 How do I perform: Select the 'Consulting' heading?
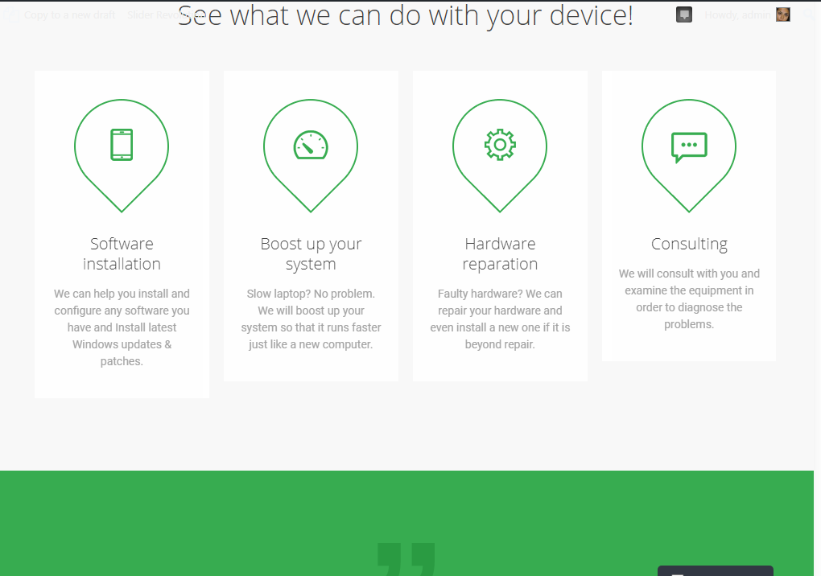[x=689, y=244]
